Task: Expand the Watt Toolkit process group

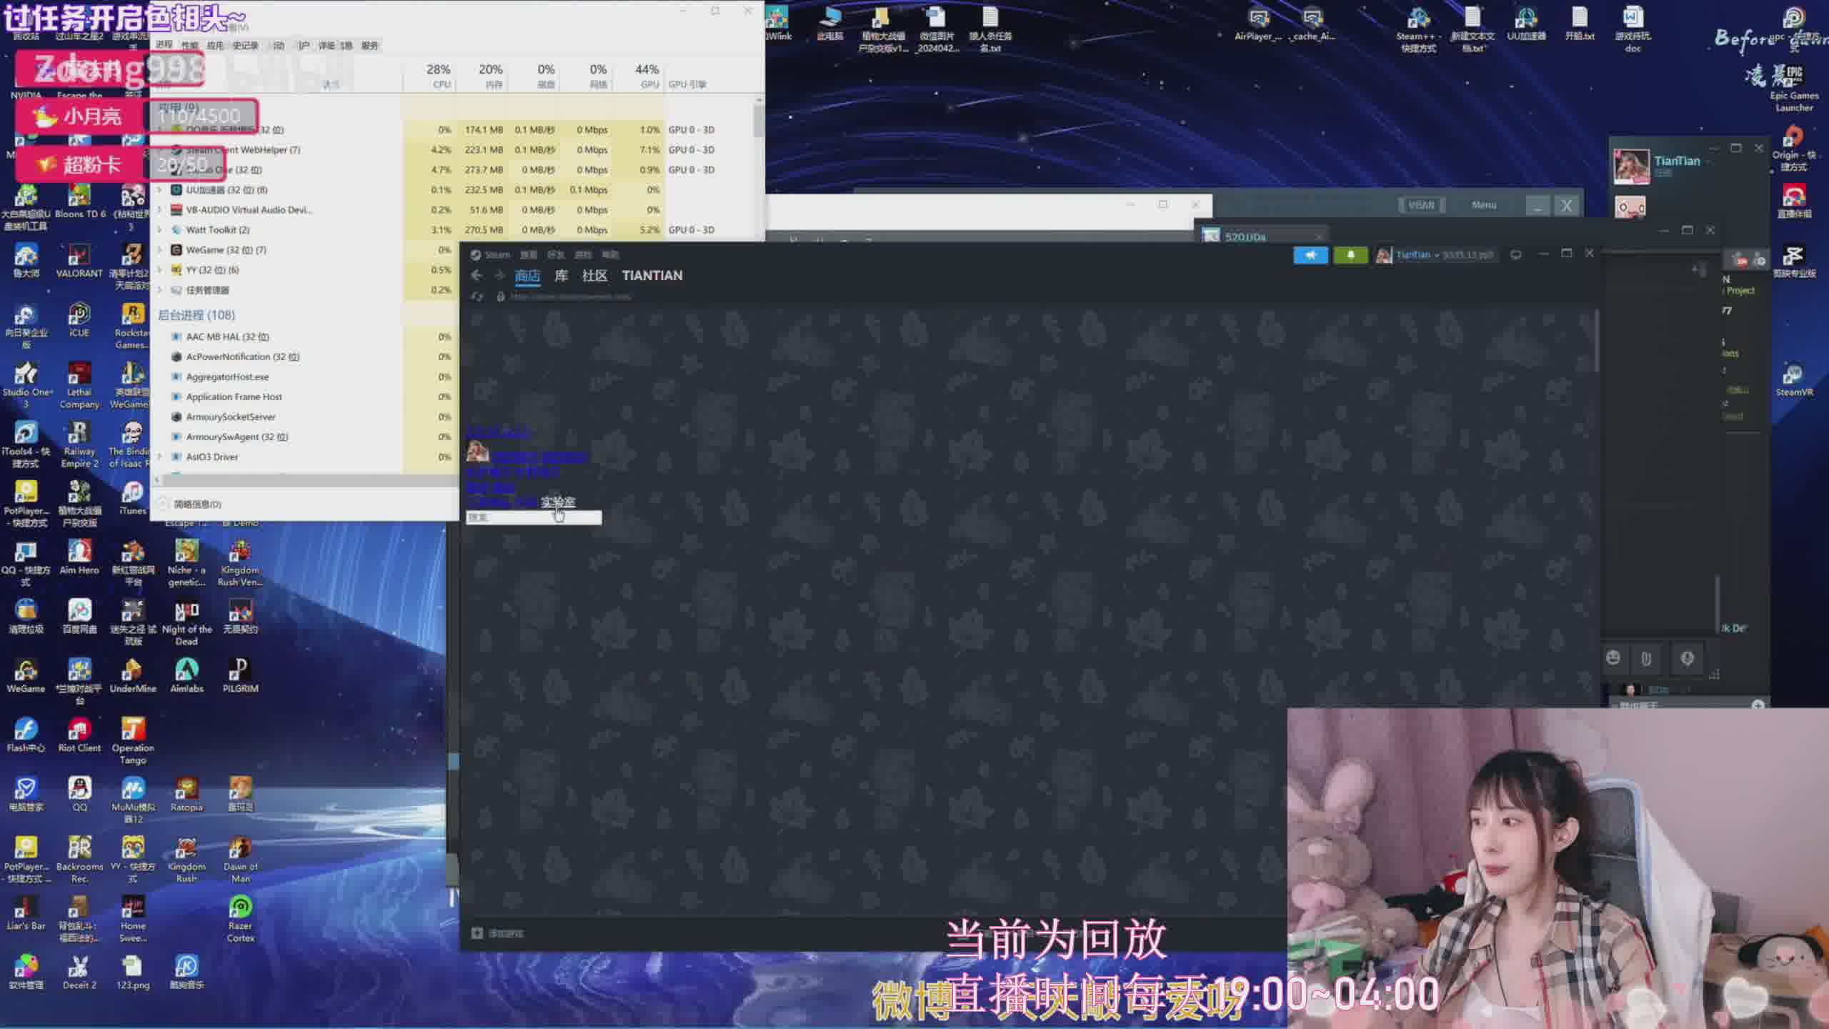Action: click(x=160, y=230)
